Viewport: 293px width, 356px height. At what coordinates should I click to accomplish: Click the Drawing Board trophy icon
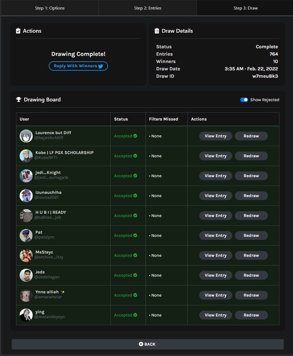coord(19,100)
